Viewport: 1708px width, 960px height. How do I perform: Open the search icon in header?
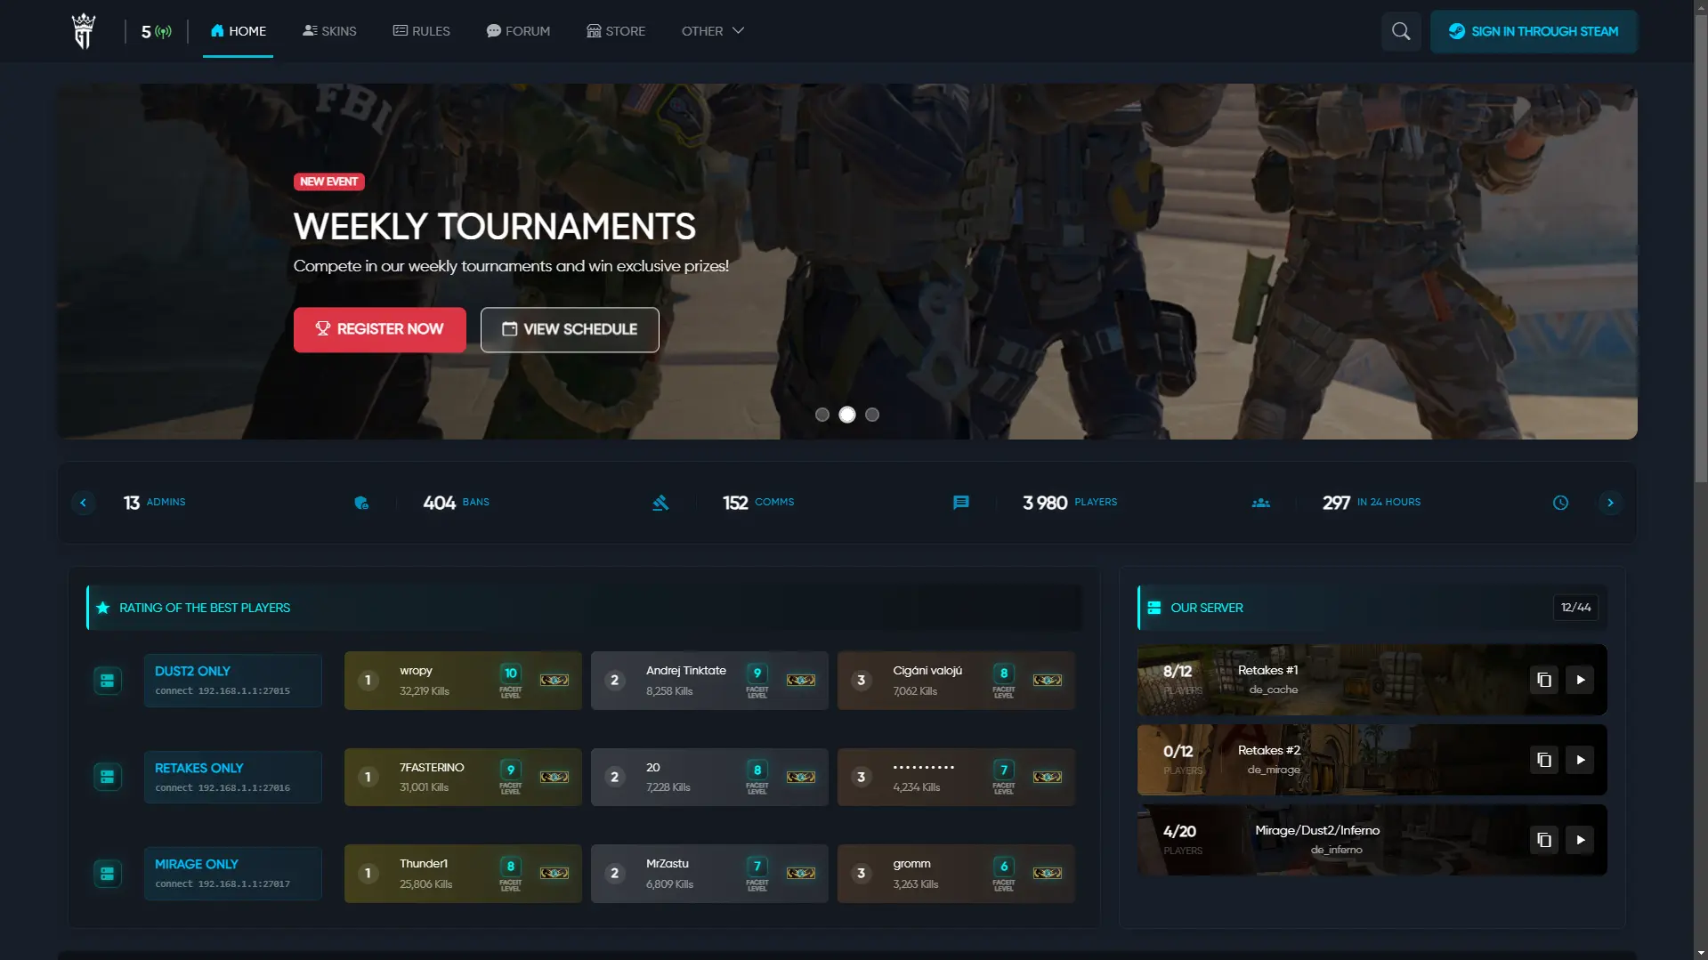[x=1401, y=31]
